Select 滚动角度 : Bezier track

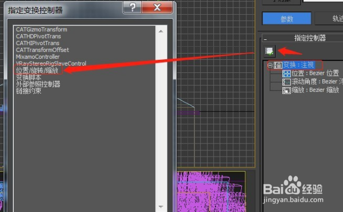(317, 81)
